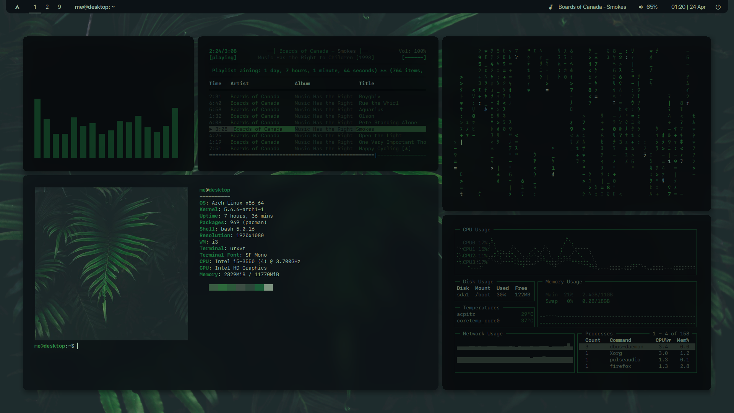Click the currently playing Smokes row
734x413 pixels.
pyautogui.click(x=317, y=129)
